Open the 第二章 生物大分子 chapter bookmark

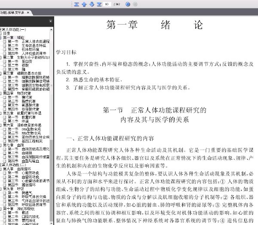point(26,58)
